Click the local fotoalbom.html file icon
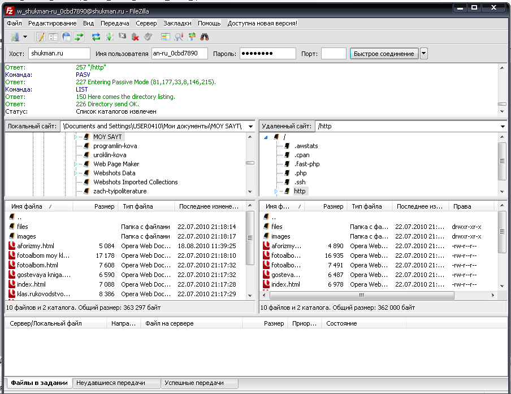This screenshot has width=511, height=394. [12, 265]
